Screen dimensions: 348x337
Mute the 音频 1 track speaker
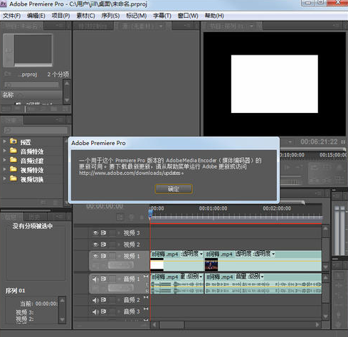coord(95,279)
